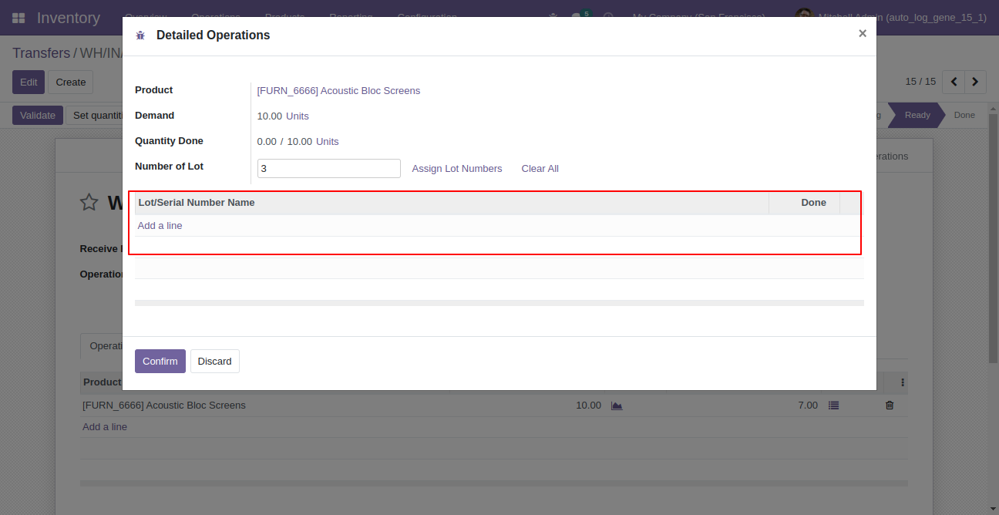Open the Units link in the Demand row
This screenshot has width=999, height=515.
click(x=298, y=116)
